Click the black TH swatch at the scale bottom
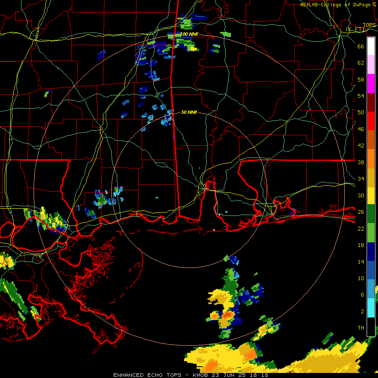Viewport: 378px width, 378px height. coord(371,327)
